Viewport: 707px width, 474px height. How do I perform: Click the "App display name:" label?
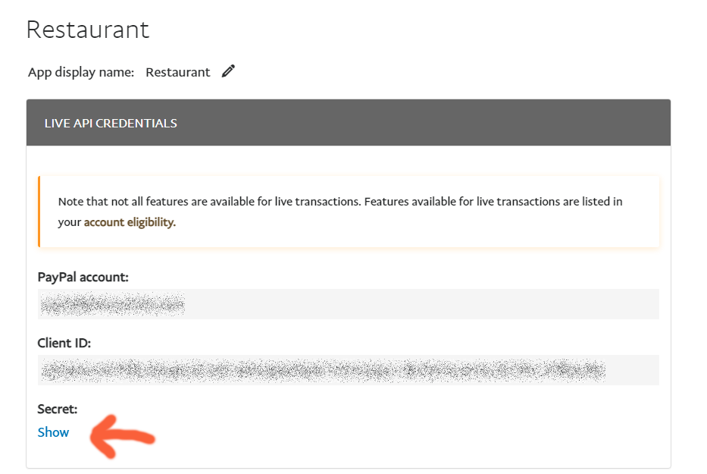coord(81,72)
